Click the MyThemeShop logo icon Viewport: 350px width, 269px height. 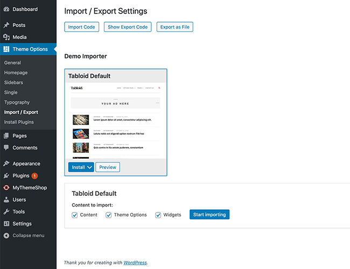point(6,188)
